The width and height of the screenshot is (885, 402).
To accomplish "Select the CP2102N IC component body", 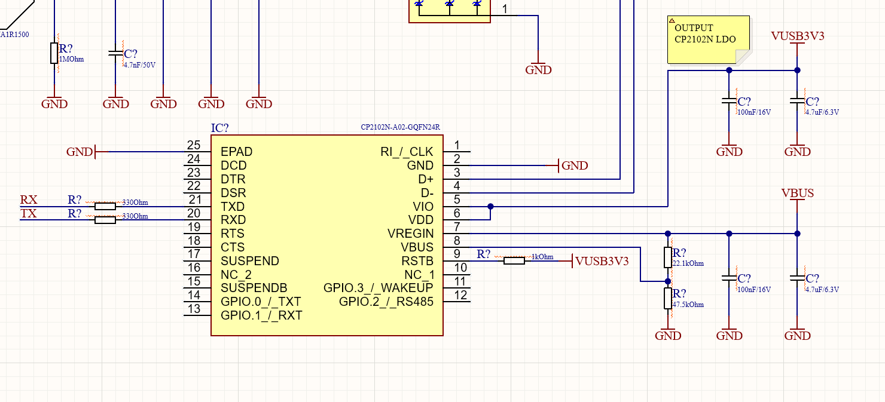I will 327,235.
